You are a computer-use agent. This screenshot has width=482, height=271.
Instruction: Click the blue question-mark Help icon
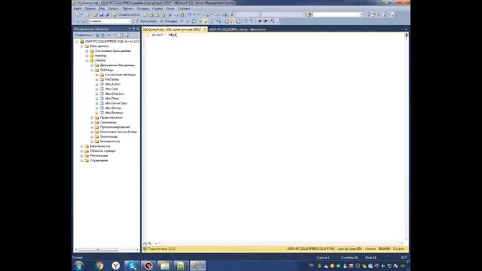[x=368, y=14]
